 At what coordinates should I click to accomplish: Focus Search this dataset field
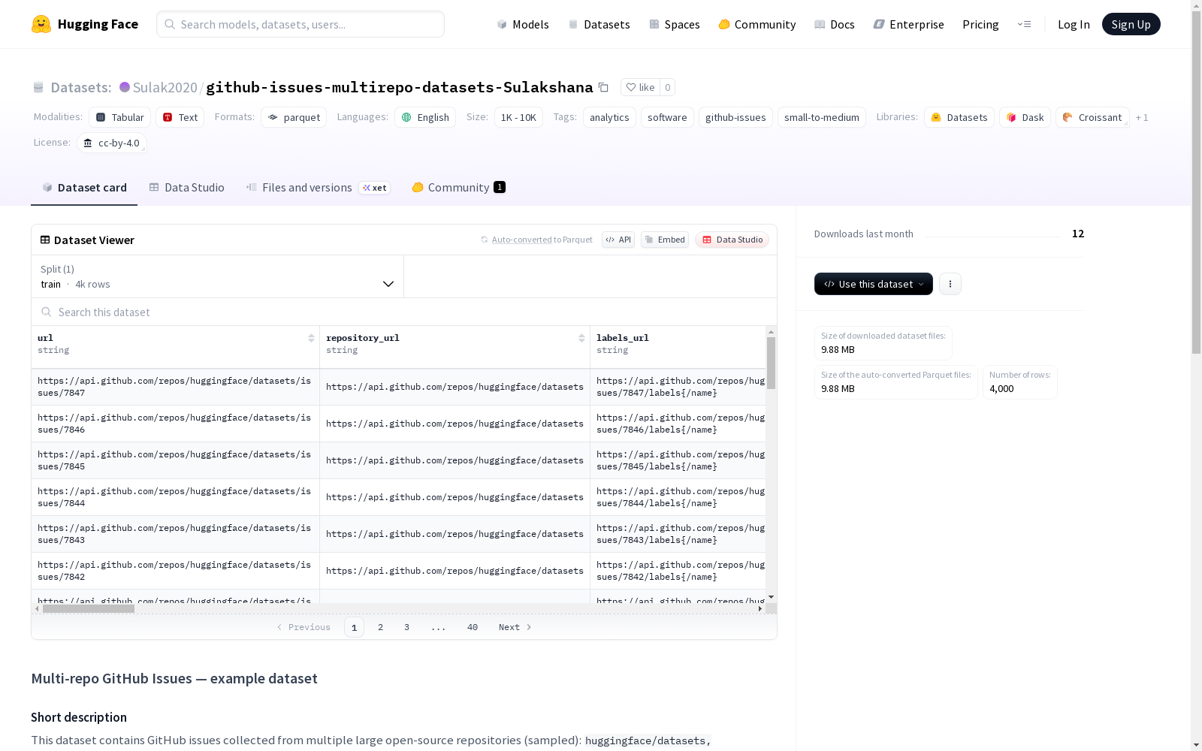click(x=404, y=312)
